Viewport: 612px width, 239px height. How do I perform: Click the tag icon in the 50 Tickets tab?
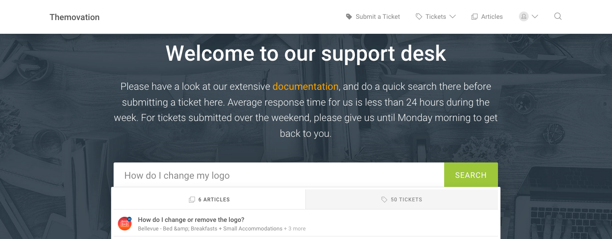click(x=384, y=200)
